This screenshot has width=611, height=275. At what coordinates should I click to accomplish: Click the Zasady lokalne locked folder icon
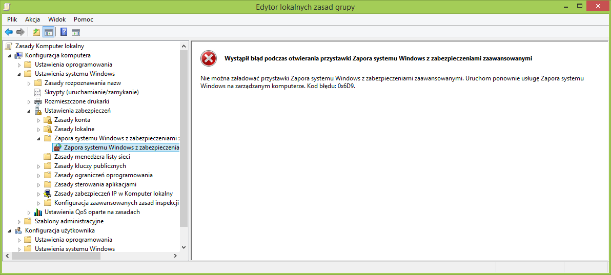[x=48, y=129]
